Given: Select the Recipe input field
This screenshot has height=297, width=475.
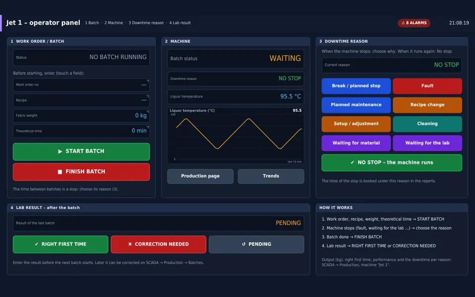Looking at the screenshot, I should pos(81,100).
